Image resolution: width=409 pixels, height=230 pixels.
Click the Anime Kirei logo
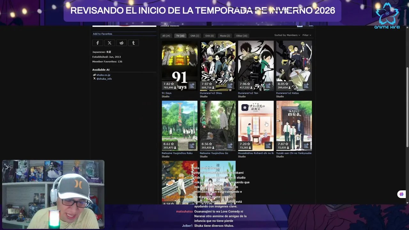pos(387,15)
